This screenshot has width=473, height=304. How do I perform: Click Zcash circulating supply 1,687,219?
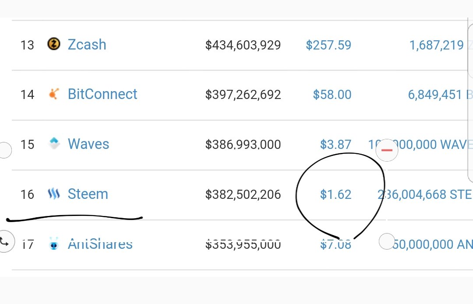pos(436,45)
